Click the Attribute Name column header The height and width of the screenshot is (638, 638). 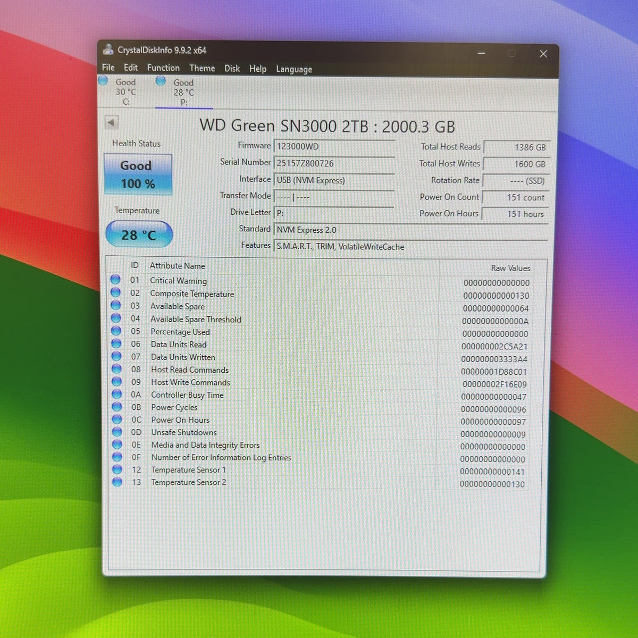177,266
